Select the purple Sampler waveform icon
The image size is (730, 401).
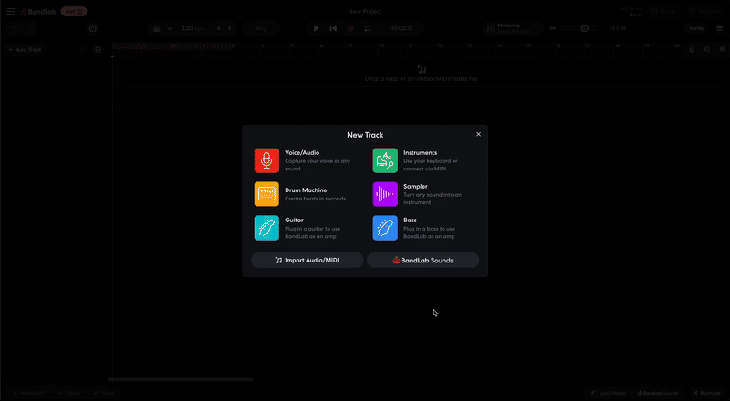[x=385, y=194]
